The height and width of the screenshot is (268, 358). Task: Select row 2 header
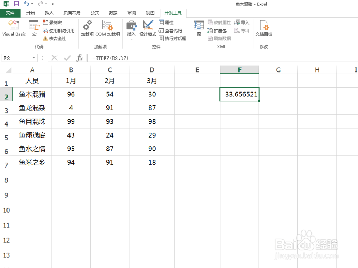tap(6, 94)
